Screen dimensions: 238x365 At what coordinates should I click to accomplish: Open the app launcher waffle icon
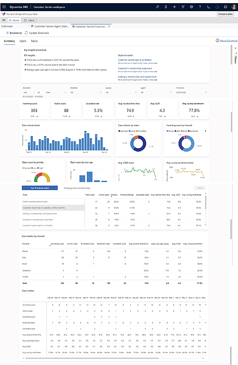(4, 7)
